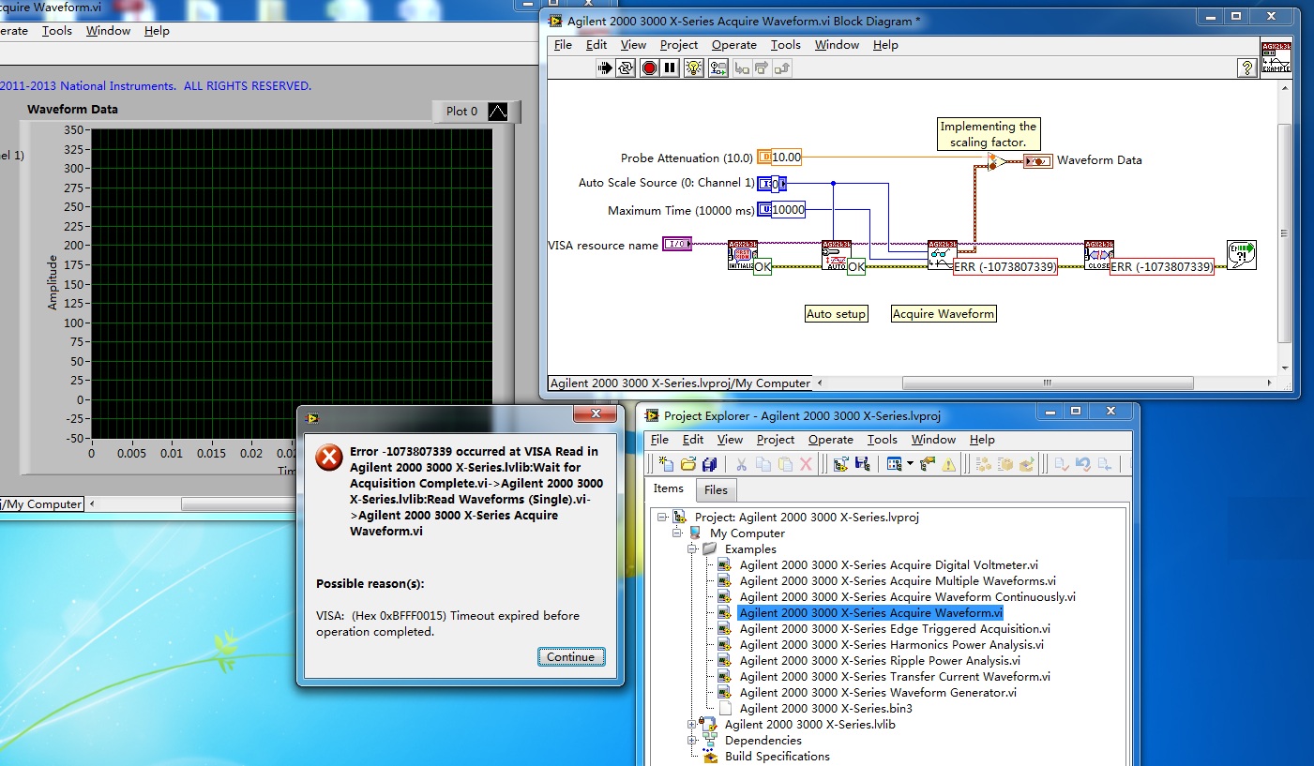Viewport: 1314px width, 766px height.
Task: Click the Auto Scale Source enum terminal
Action: (x=772, y=184)
